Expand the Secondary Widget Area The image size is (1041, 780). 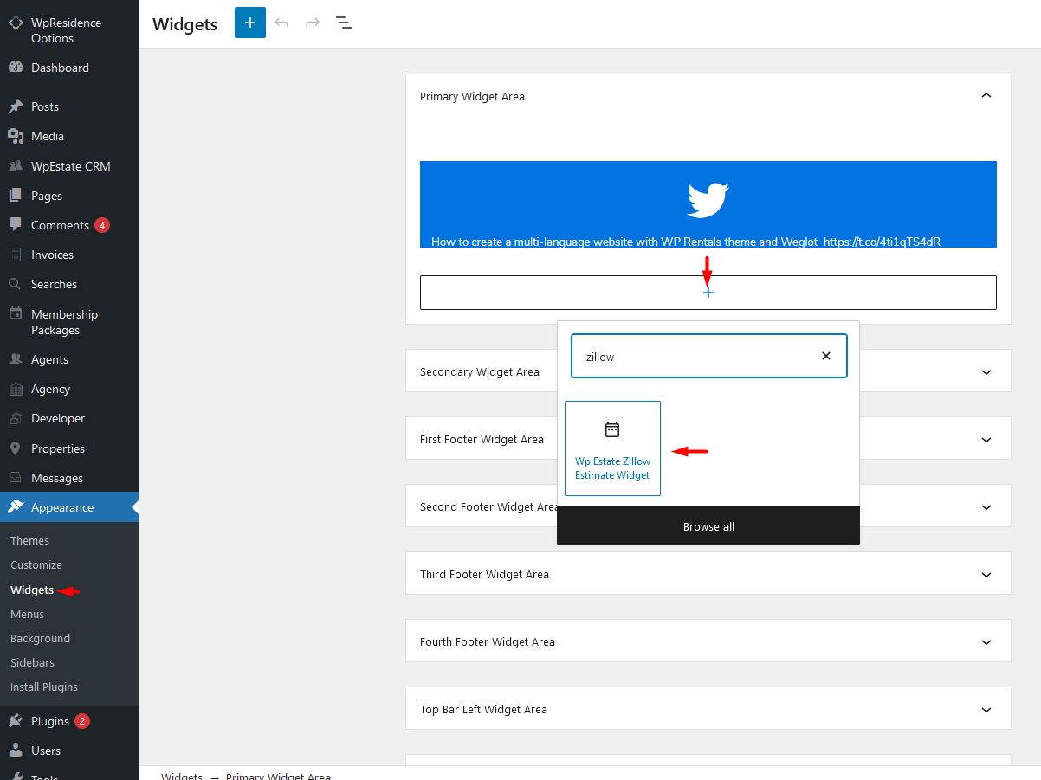[x=986, y=371]
